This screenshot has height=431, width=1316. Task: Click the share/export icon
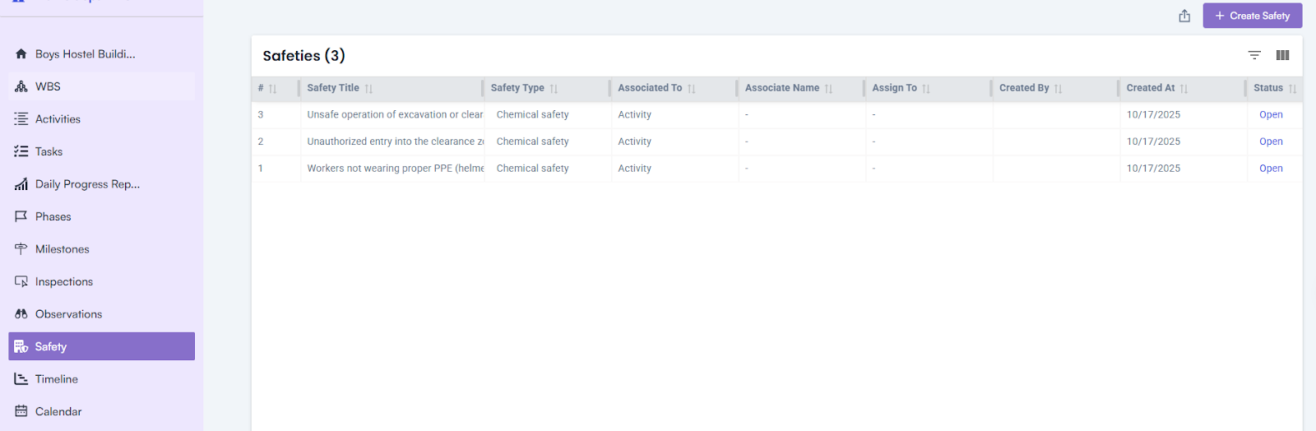click(x=1184, y=16)
